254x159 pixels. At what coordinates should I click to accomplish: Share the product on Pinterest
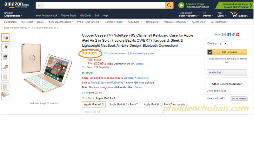coord(237,35)
